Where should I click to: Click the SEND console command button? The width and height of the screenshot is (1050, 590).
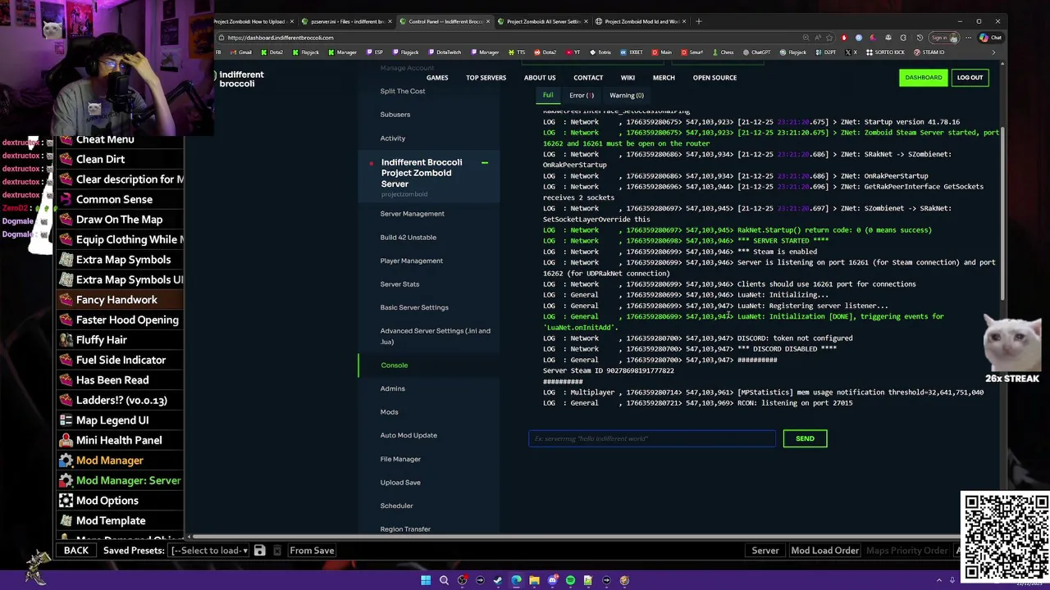805,438
